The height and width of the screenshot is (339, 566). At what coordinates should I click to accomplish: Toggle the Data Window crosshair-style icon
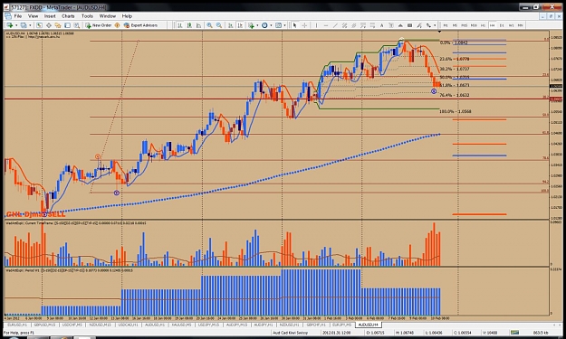pyautogui.click(x=49, y=25)
